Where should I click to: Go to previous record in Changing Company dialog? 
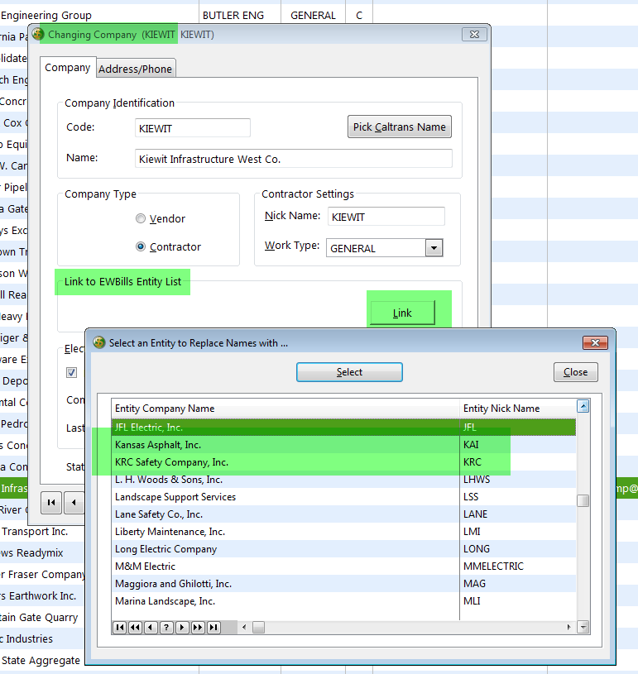click(x=74, y=503)
